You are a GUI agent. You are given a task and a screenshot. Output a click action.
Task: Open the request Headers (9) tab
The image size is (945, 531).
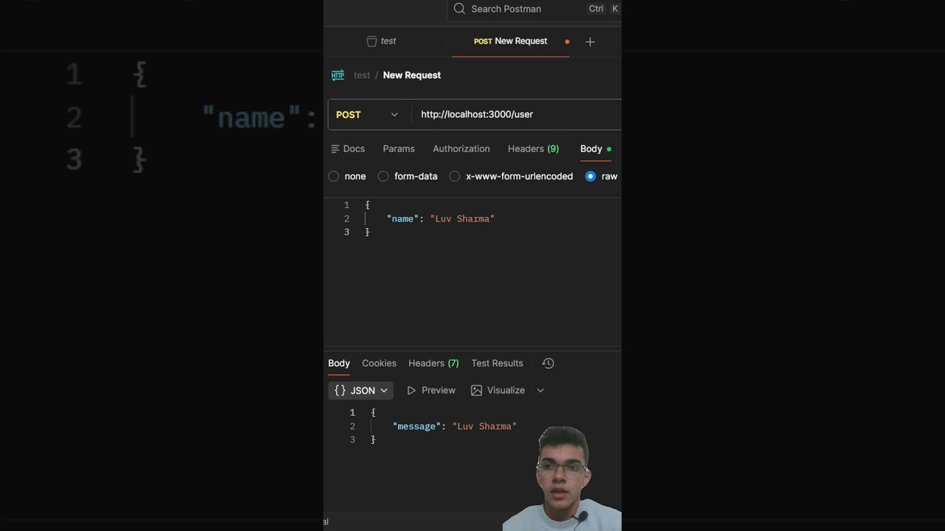[x=533, y=149]
